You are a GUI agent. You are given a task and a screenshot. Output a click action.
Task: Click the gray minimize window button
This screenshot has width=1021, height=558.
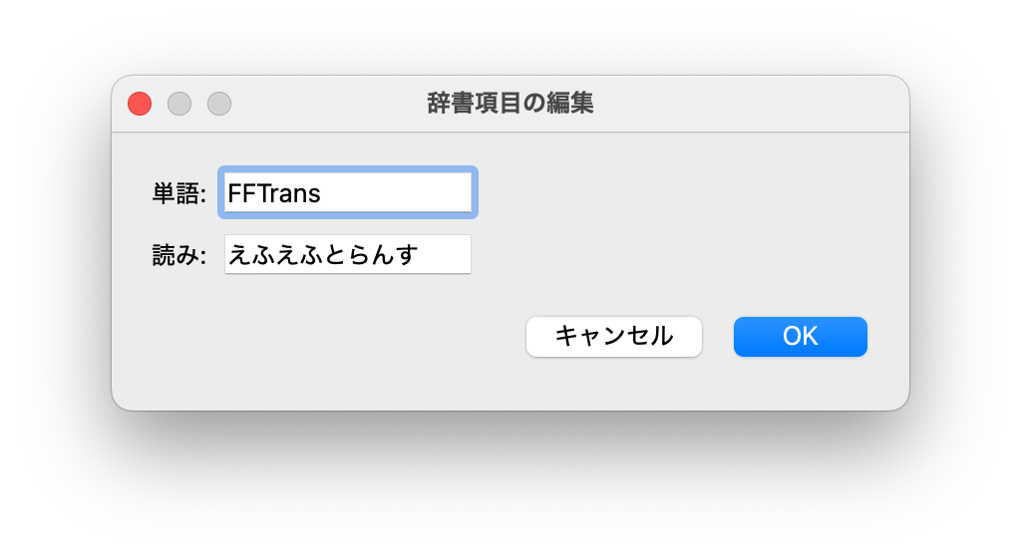click(x=179, y=104)
